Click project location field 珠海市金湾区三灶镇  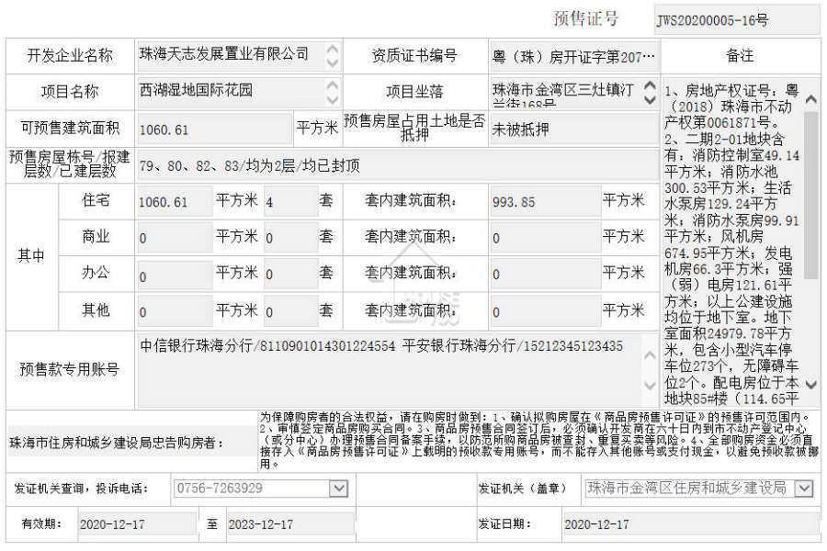point(573,92)
